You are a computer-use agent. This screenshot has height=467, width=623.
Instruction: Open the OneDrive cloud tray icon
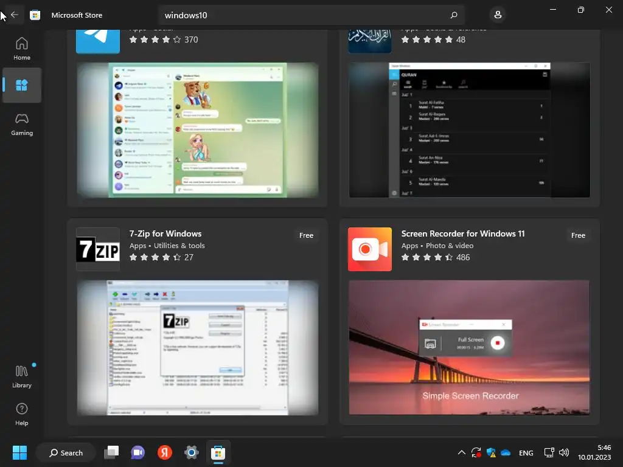506,452
